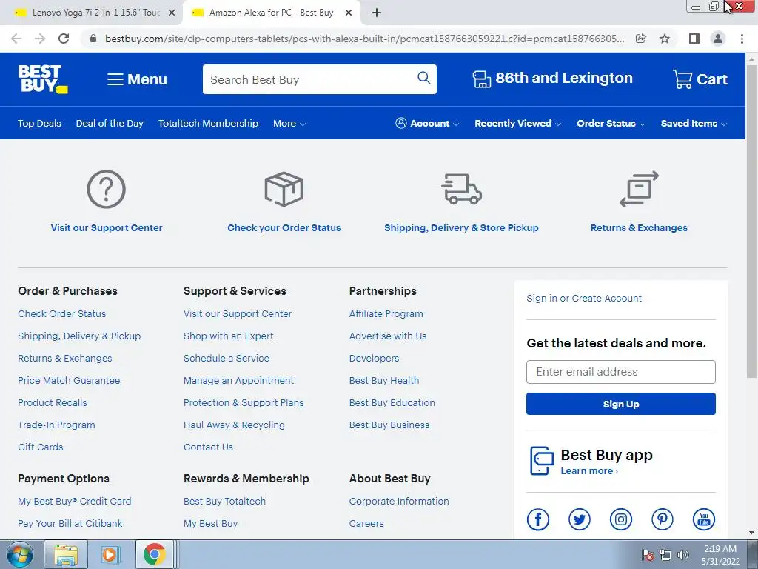This screenshot has width=758, height=569.
Task: Close the Lenovo Yoga 7i tab
Action: click(172, 13)
